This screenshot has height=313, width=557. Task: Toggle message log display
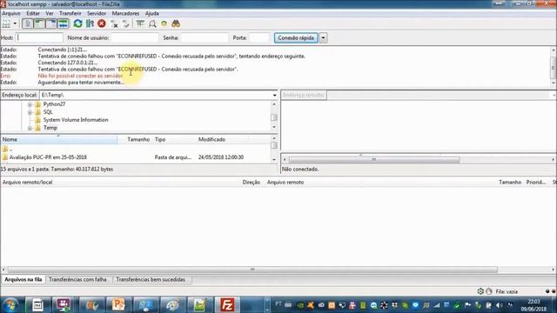[27, 23]
